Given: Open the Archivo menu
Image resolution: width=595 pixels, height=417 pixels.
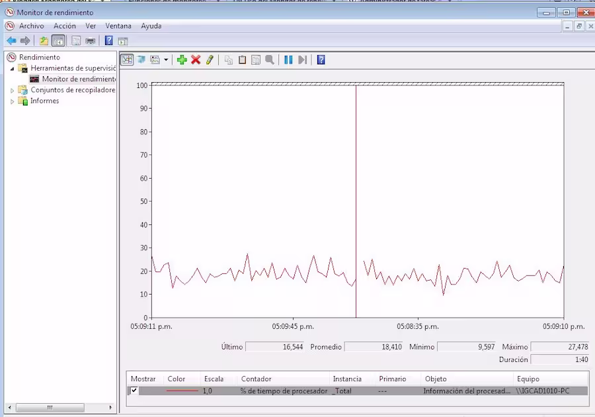Looking at the screenshot, I should pyautogui.click(x=32, y=26).
